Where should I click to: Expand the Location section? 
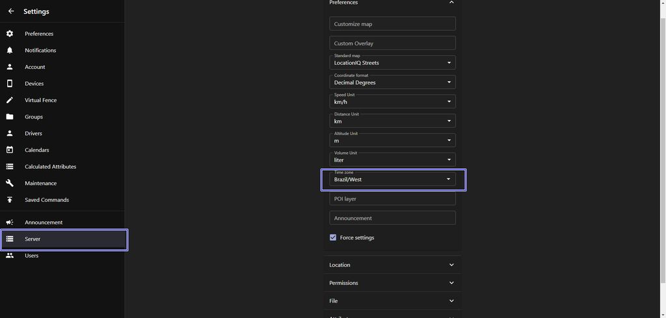pos(392,265)
